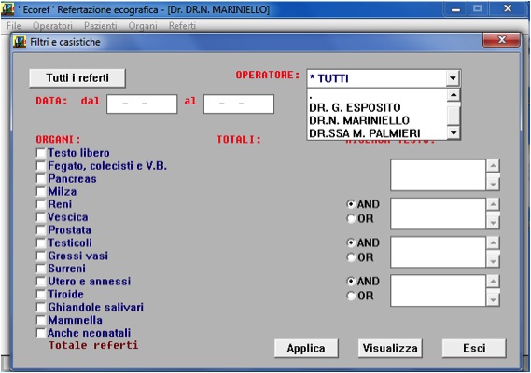Click the third search text box
The image size is (531, 373).
(439, 252)
